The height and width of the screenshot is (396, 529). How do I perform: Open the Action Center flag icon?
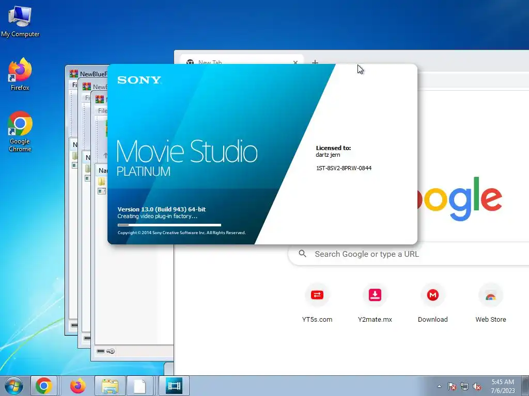pyautogui.click(x=452, y=386)
